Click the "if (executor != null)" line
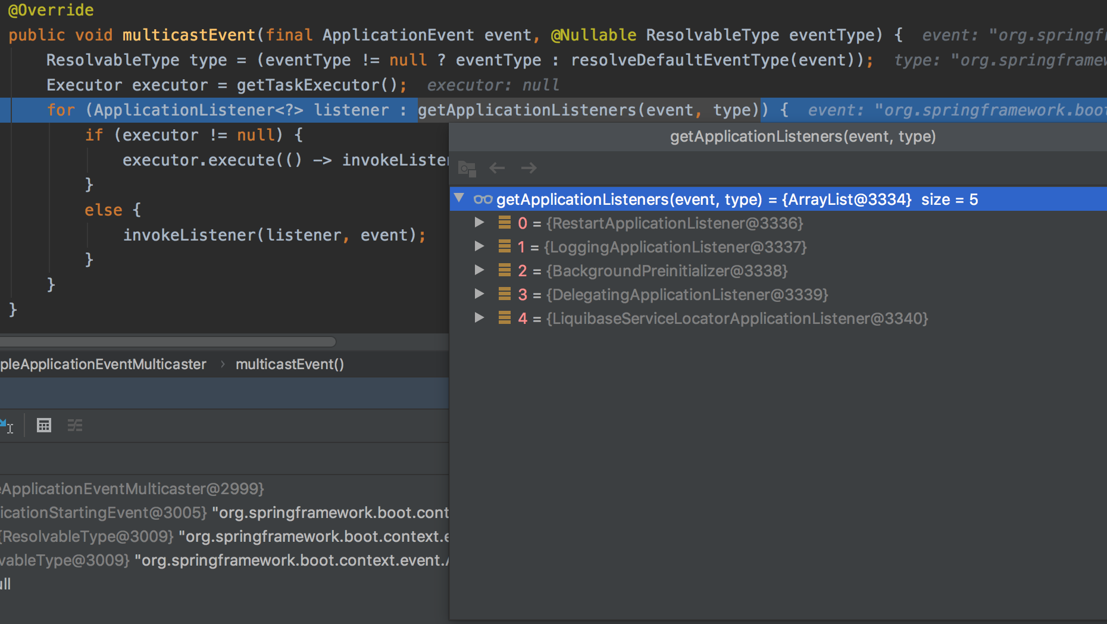Viewport: 1107px width, 624px height. (194, 135)
